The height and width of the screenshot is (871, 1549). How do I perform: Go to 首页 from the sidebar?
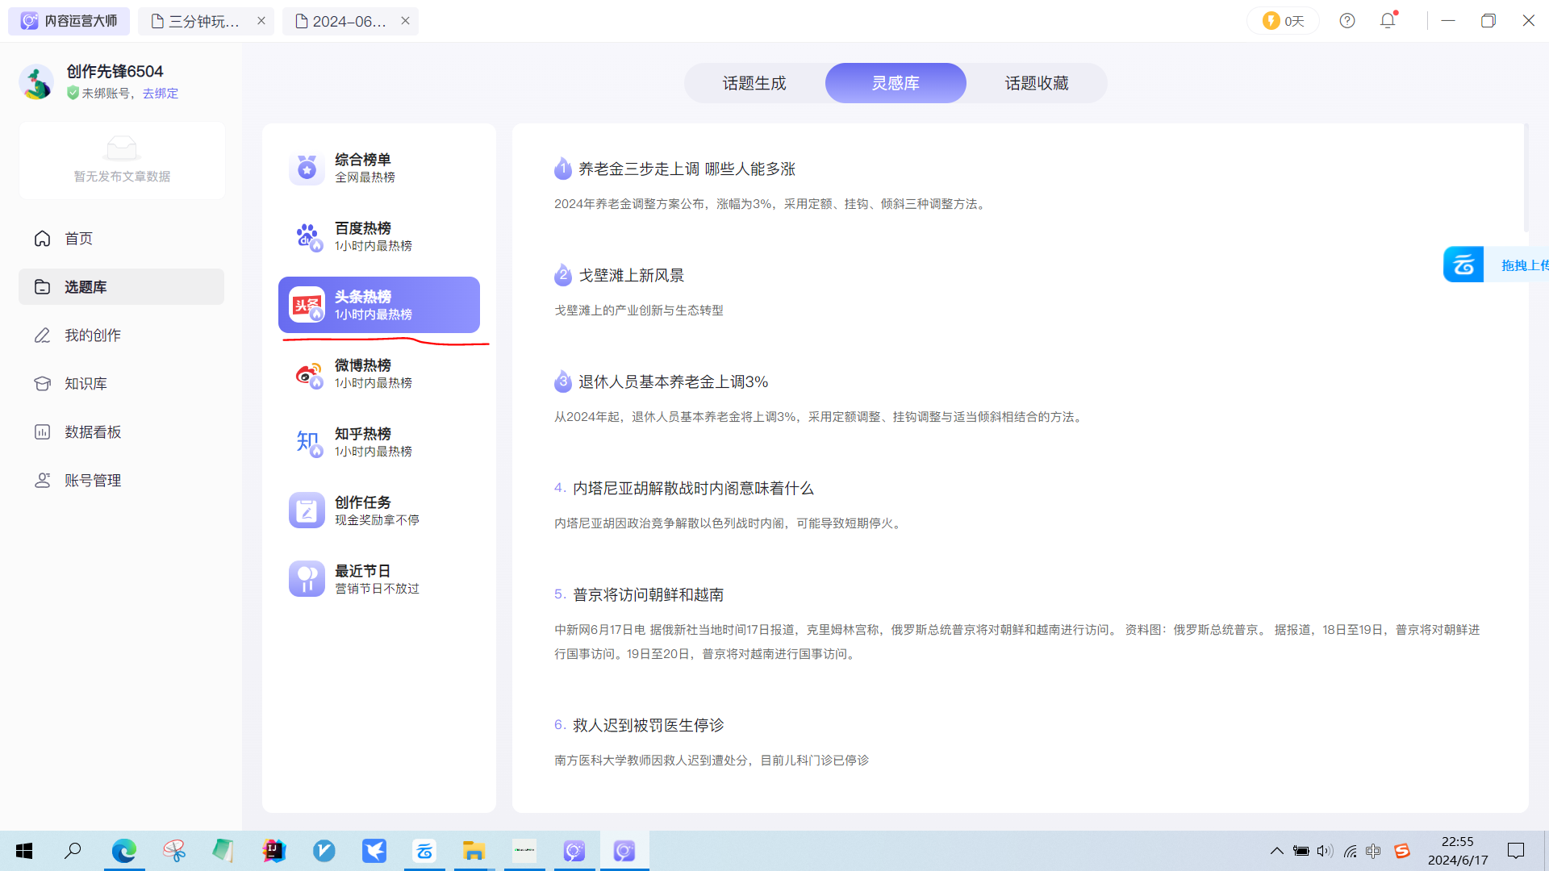click(78, 238)
